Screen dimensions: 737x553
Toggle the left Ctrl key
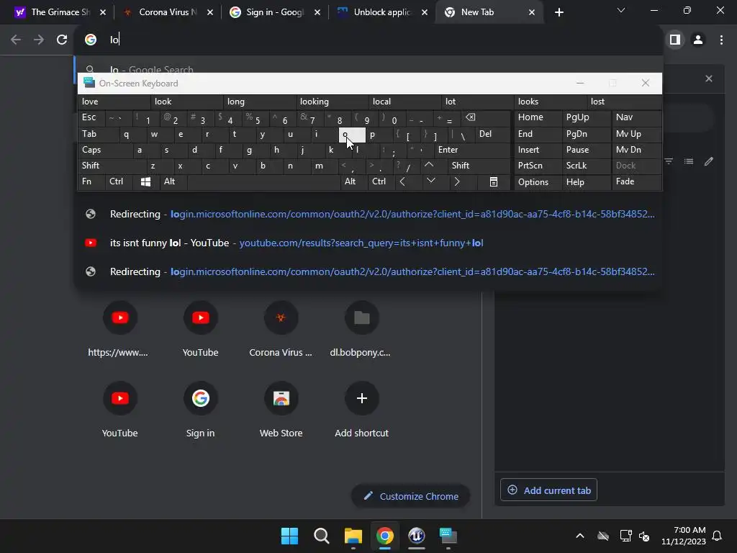[119, 181]
